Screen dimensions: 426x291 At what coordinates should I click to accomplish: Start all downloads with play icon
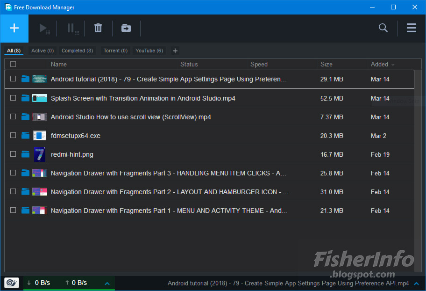(44, 29)
